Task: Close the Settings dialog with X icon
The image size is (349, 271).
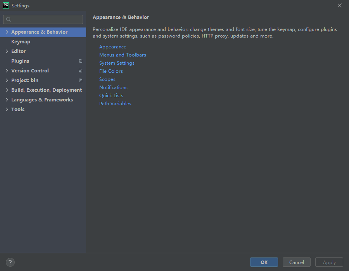Action: [x=340, y=5]
